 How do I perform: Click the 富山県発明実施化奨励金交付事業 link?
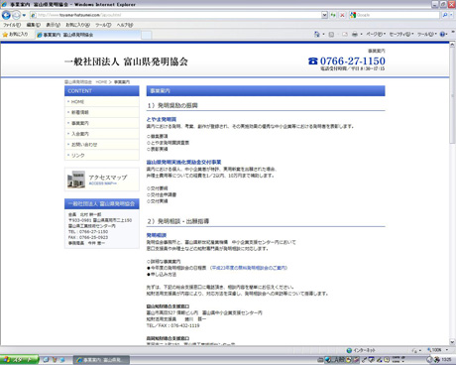pyautogui.click(x=183, y=163)
